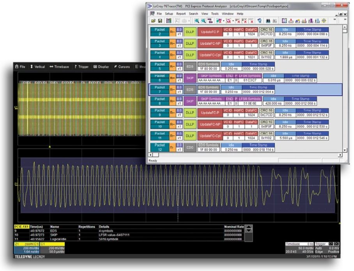Viewport: 354px width, 271px height.
Task: Click the binoculars Find icon in PETracer toolbar
Action: pyautogui.click(x=268, y=21)
